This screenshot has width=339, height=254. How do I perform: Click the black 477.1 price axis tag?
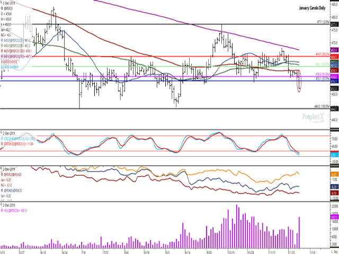(x=334, y=24)
